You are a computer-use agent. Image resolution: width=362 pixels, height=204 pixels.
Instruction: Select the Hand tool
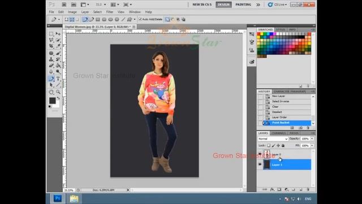click(51, 92)
